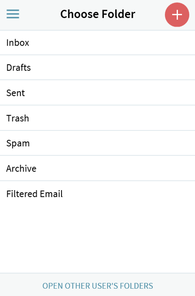The width and height of the screenshot is (195, 296).
Task: Click the Sent row in the folder list
Action: pos(97,93)
